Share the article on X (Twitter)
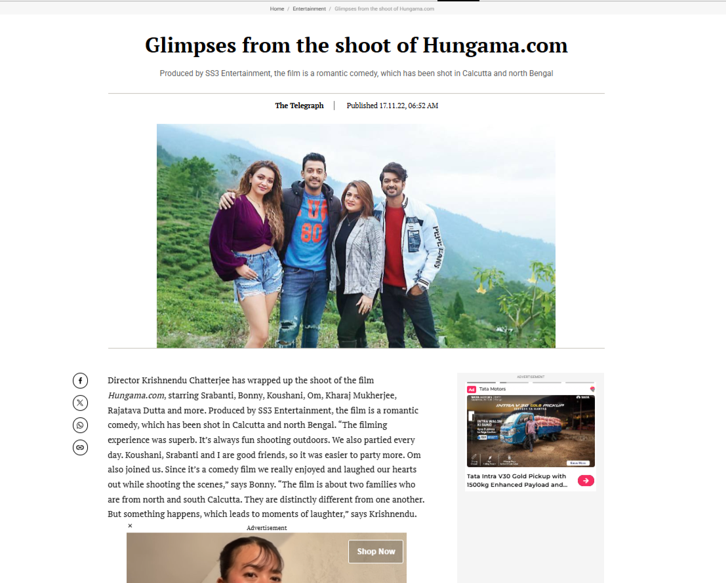The height and width of the screenshot is (583, 726). 80,403
